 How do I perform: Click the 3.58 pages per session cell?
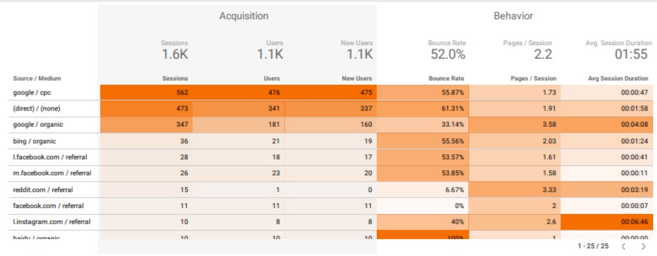[x=515, y=125]
